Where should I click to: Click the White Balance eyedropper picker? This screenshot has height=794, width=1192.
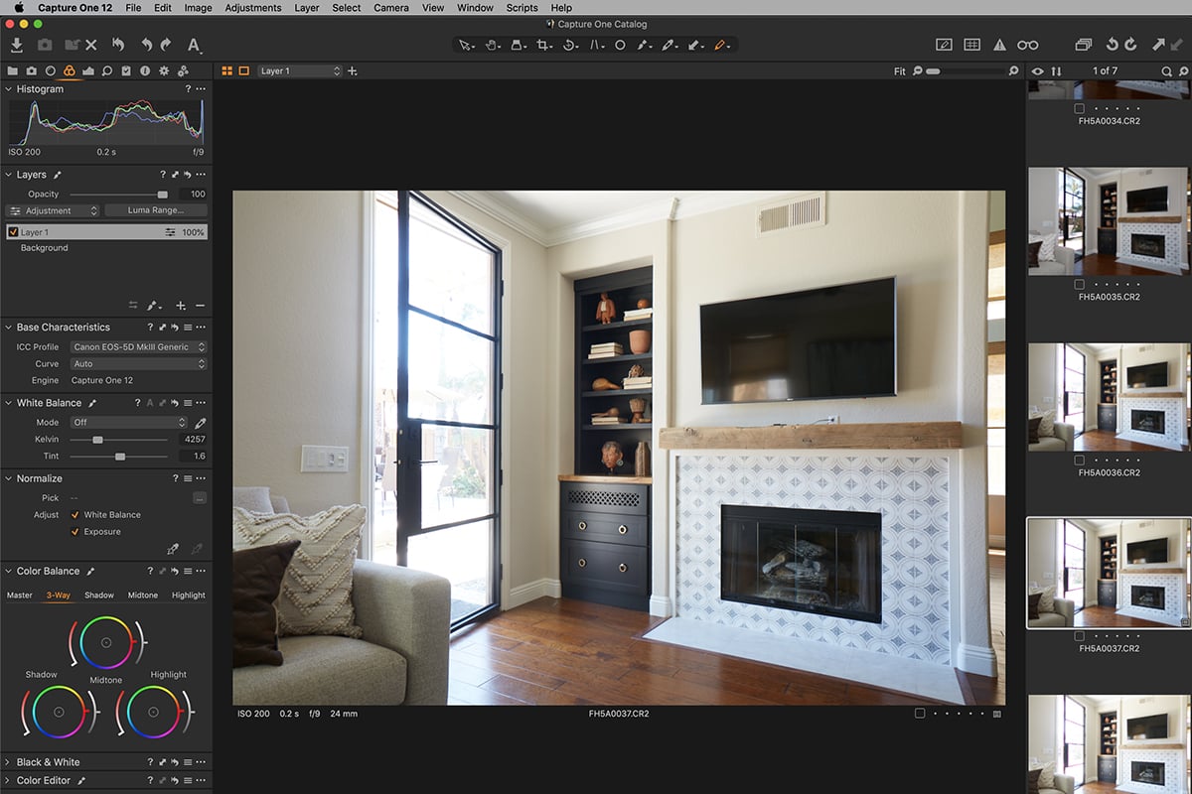(x=200, y=423)
